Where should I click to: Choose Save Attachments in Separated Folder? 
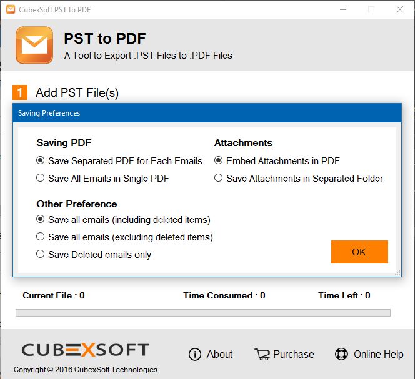(x=299, y=178)
